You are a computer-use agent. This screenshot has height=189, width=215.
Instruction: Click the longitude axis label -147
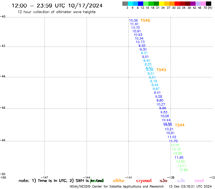point(44,177)
